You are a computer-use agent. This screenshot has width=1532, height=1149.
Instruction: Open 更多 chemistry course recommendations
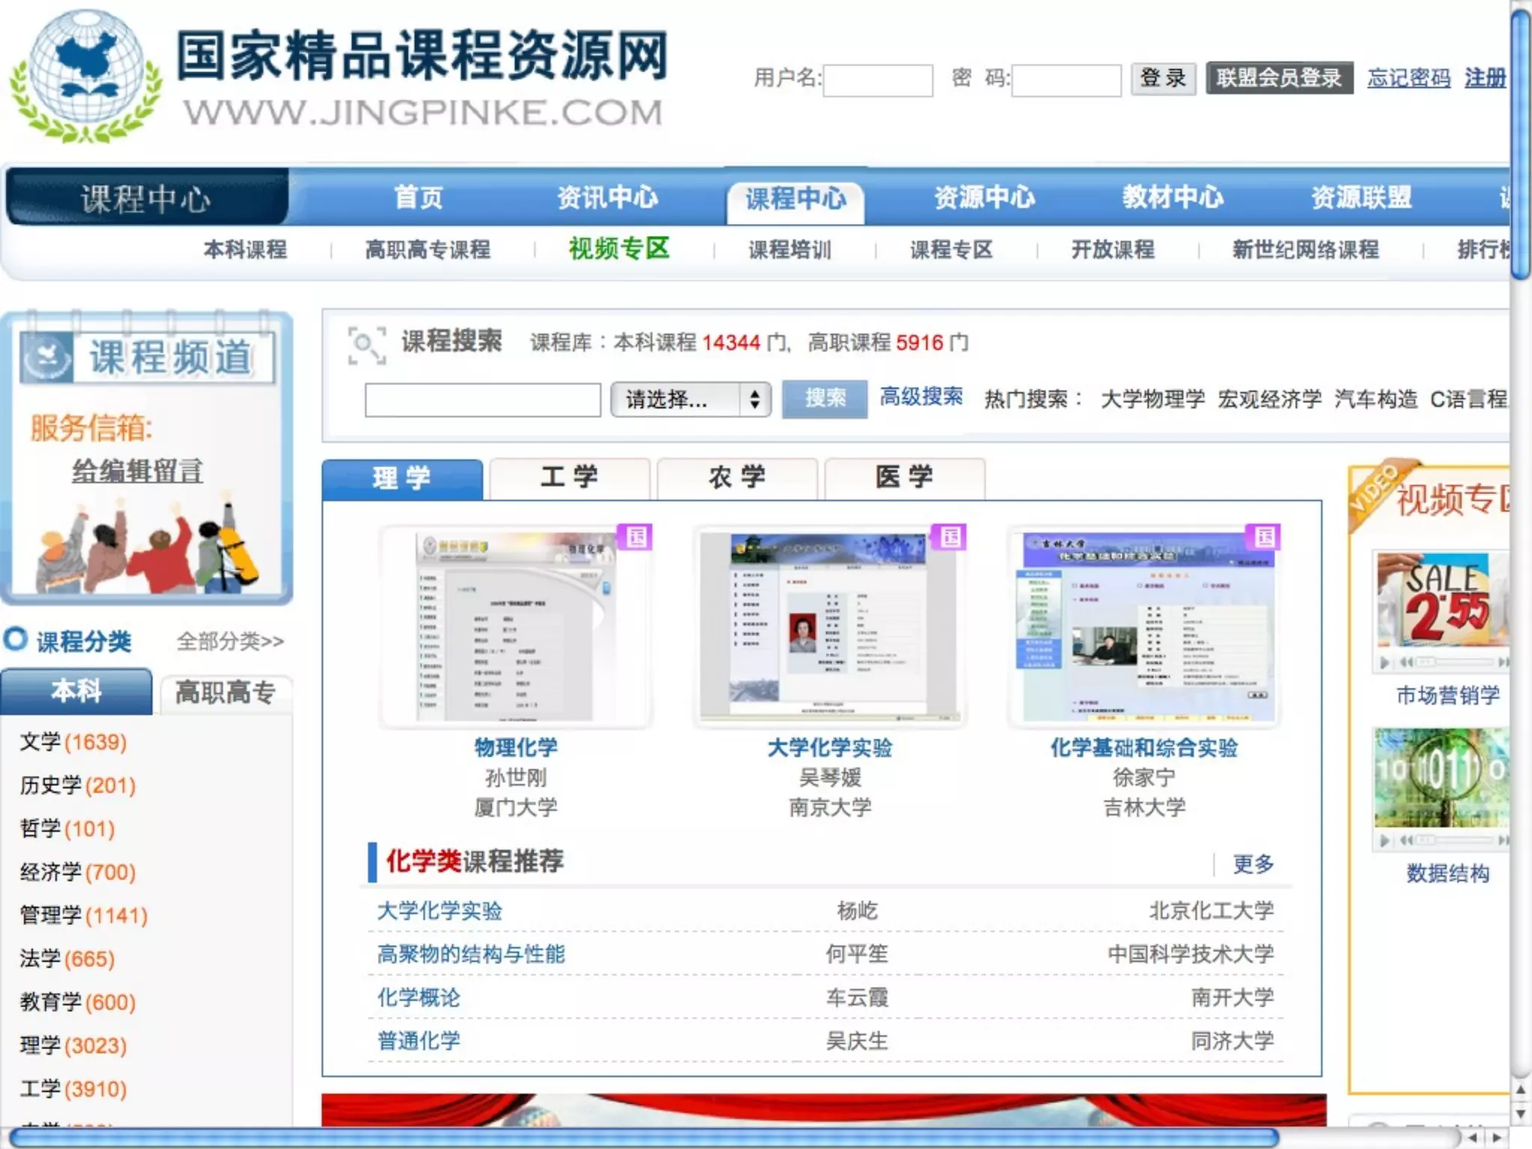pos(1253,864)
